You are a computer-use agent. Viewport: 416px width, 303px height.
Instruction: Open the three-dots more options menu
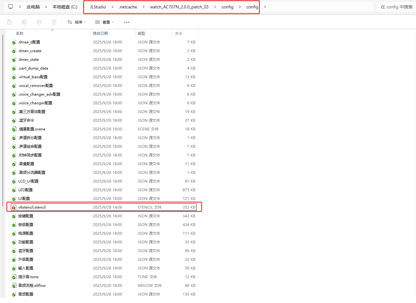[x=127, y=22]
